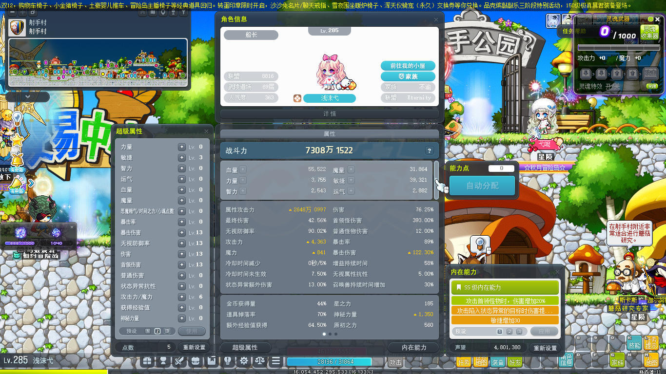Click the balance scale icon in toolbar
Screen dimensions: 666x374
click(259, 361)
